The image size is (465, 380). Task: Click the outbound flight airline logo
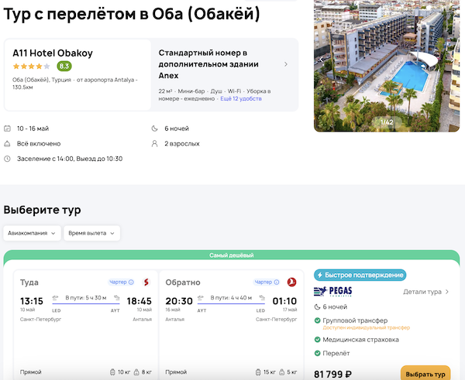coord(142,282)
